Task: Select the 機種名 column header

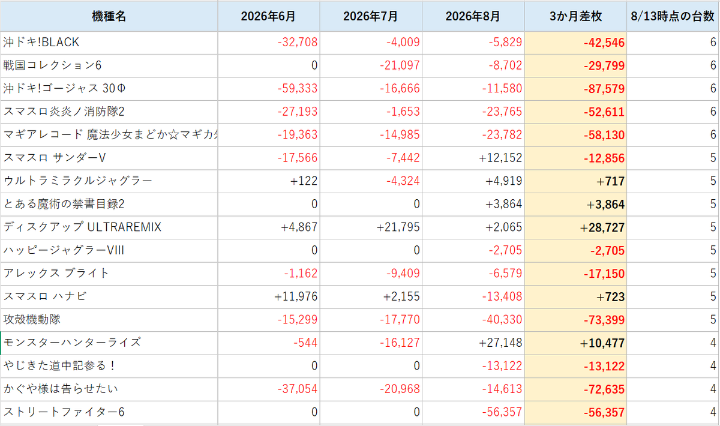Action: (x=109, y=16)
